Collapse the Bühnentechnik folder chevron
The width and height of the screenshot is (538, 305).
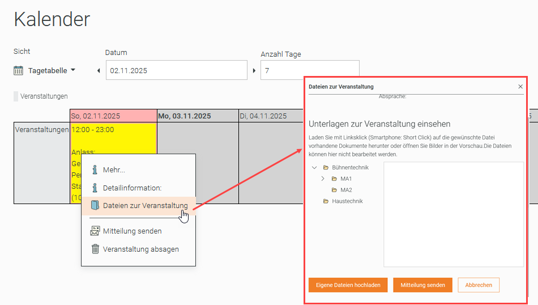(314, 168)
